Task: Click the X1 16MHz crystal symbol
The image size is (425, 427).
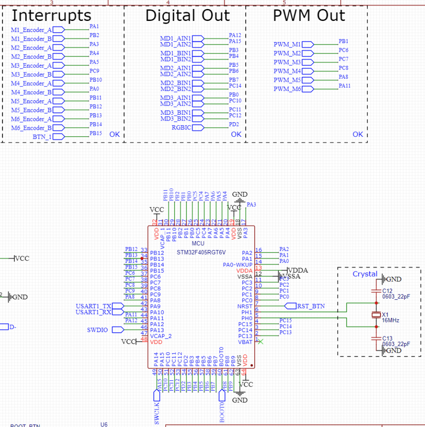Action: coord(376,315)
